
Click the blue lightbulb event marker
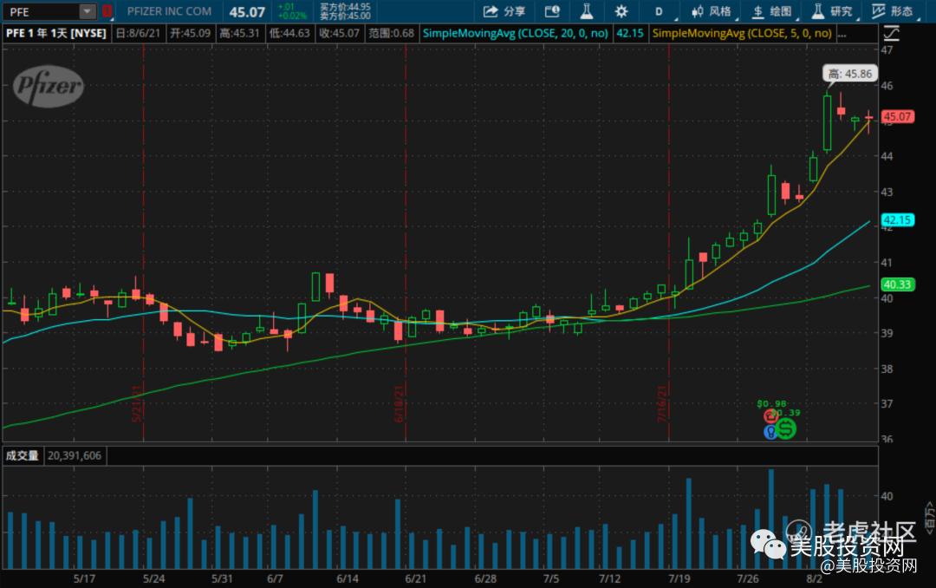coord(770,431)
